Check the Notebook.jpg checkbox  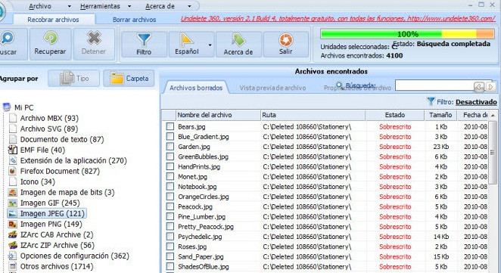pos(170,187)
